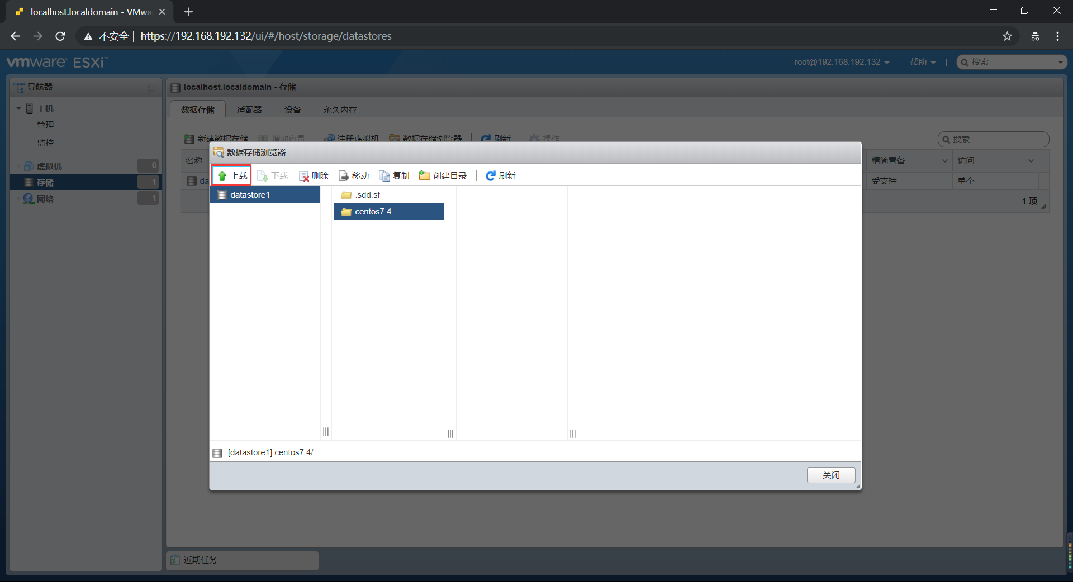1073x582 pixels.
Task: Open Monitor (监控) under Host
Action: 45,143
